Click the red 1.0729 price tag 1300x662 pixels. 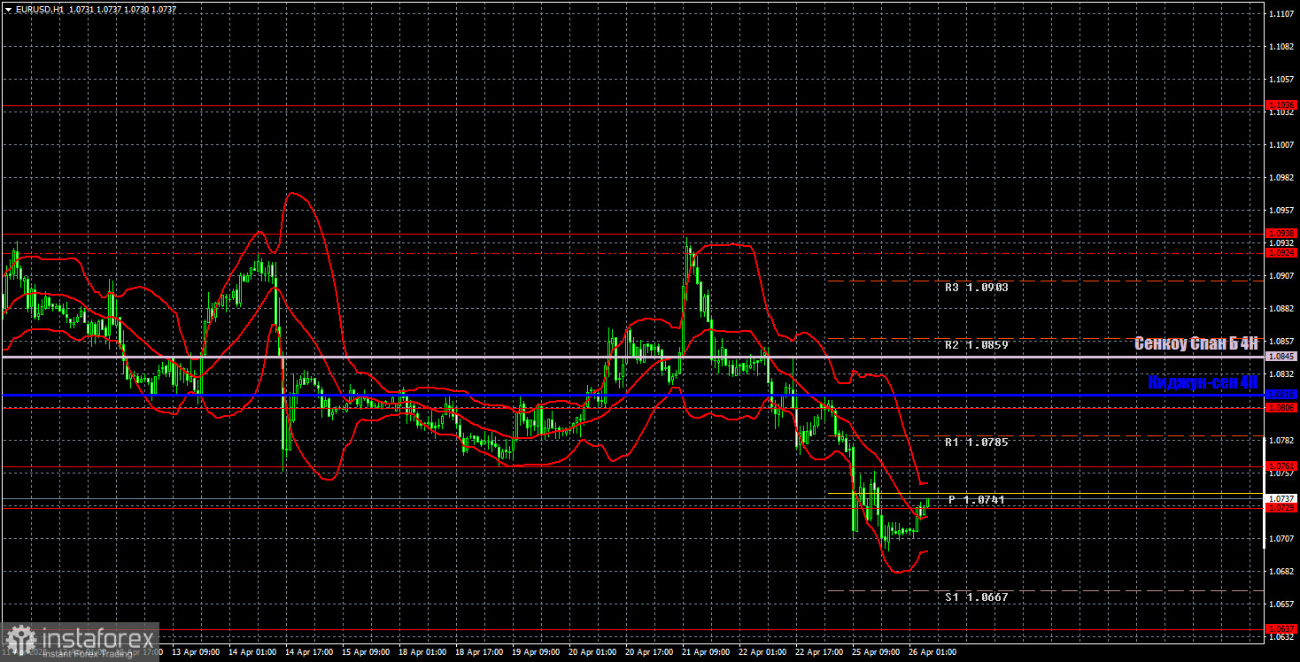1281,508
